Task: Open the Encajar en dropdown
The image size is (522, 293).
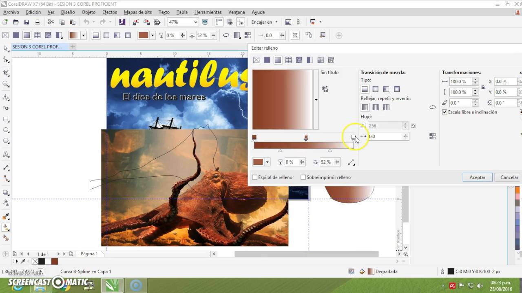Action: (265, 22)
